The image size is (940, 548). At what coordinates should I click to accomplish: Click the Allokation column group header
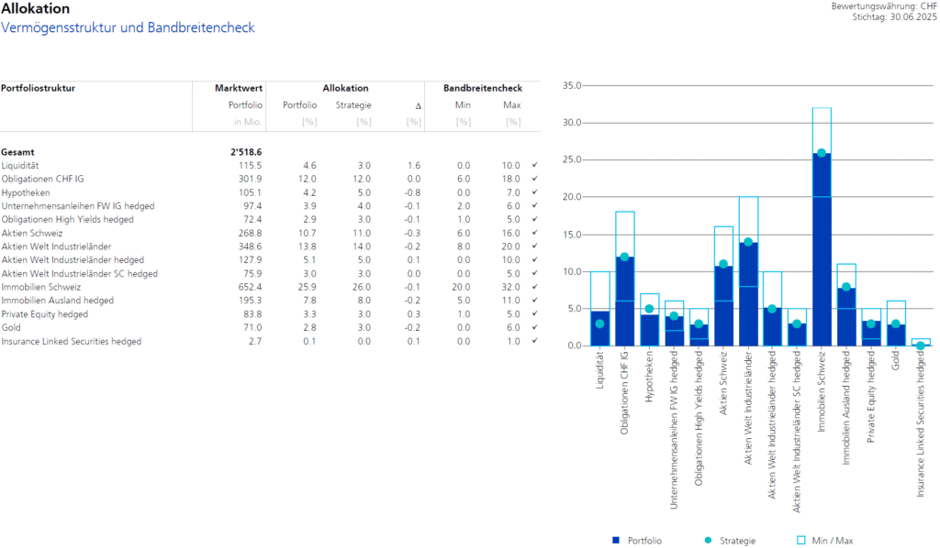[x=345, y=89]
